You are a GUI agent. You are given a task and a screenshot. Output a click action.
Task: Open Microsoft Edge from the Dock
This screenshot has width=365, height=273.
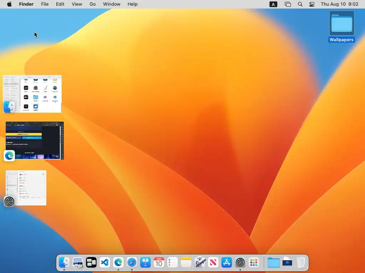click(118, 263)
